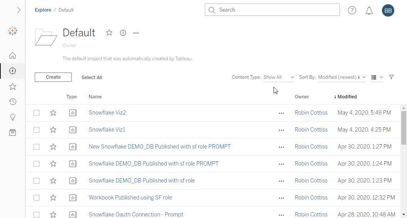Open Snowflake Oauth Connection - Prompt workbook
Screen dimensions: 407x218
click(x=136, y=215)
